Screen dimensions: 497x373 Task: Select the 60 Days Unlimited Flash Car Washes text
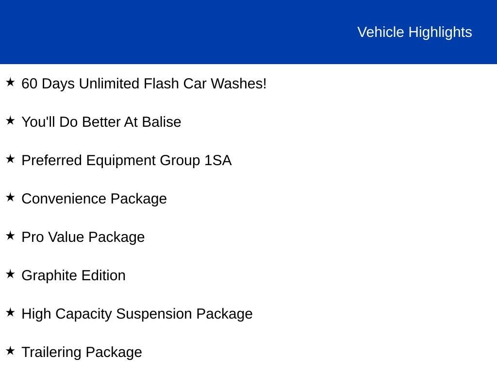[x=144, y=84]
